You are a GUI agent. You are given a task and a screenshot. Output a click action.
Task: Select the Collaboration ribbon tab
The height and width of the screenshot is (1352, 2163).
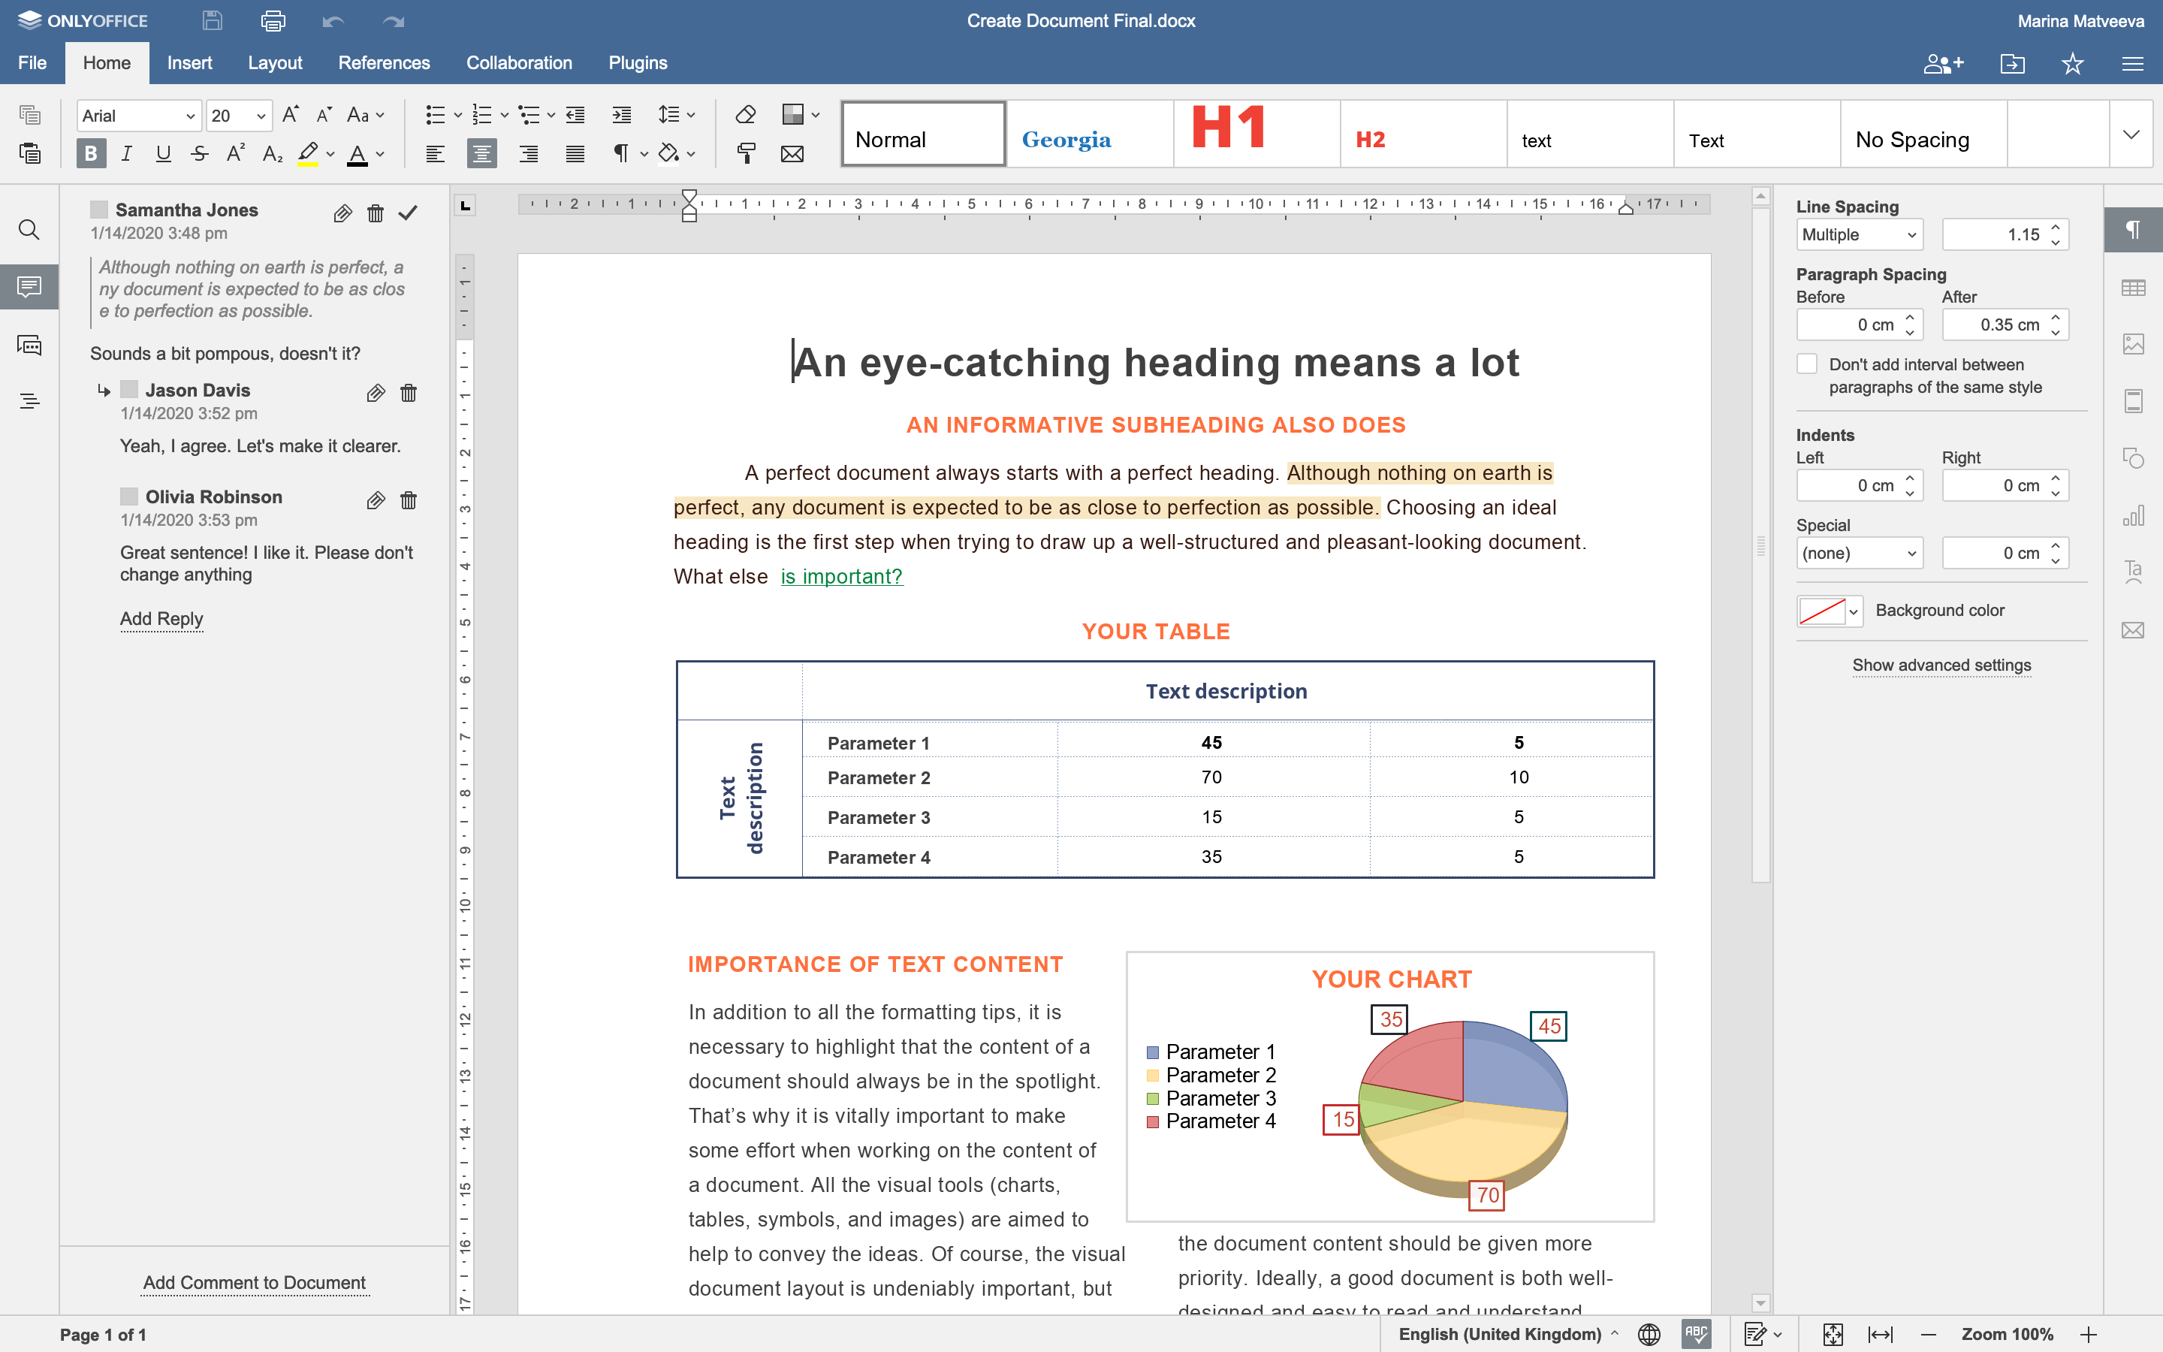click(x=518, y=64)
